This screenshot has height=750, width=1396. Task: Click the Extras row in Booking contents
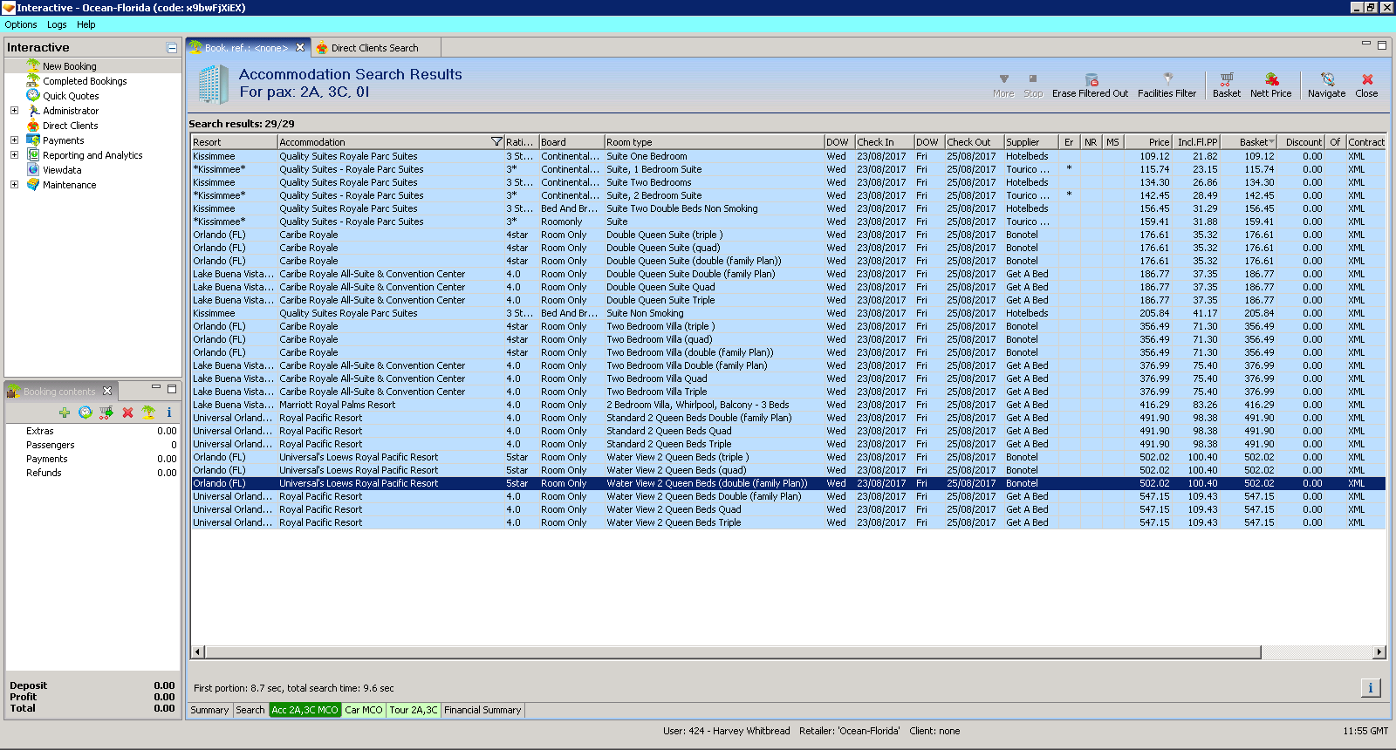(92, 431)
